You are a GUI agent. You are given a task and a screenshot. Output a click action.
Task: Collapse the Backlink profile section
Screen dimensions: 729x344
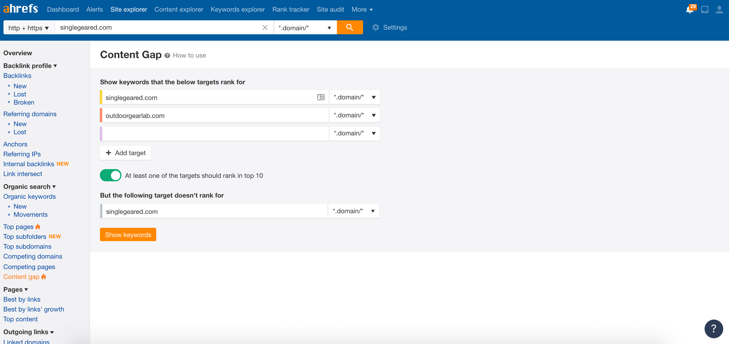(x=30, y=66)
